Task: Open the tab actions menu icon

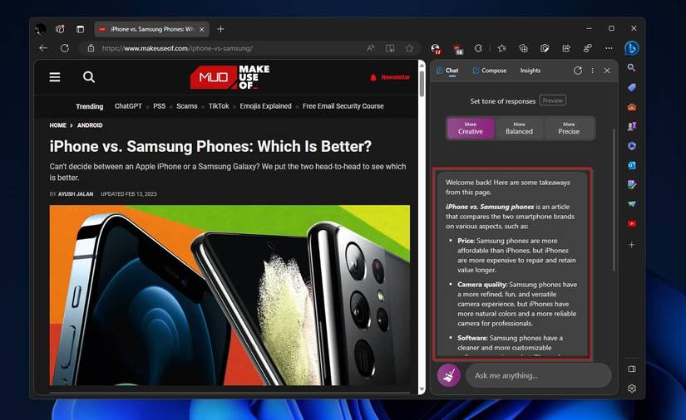Action: click(x=80, y=29)
